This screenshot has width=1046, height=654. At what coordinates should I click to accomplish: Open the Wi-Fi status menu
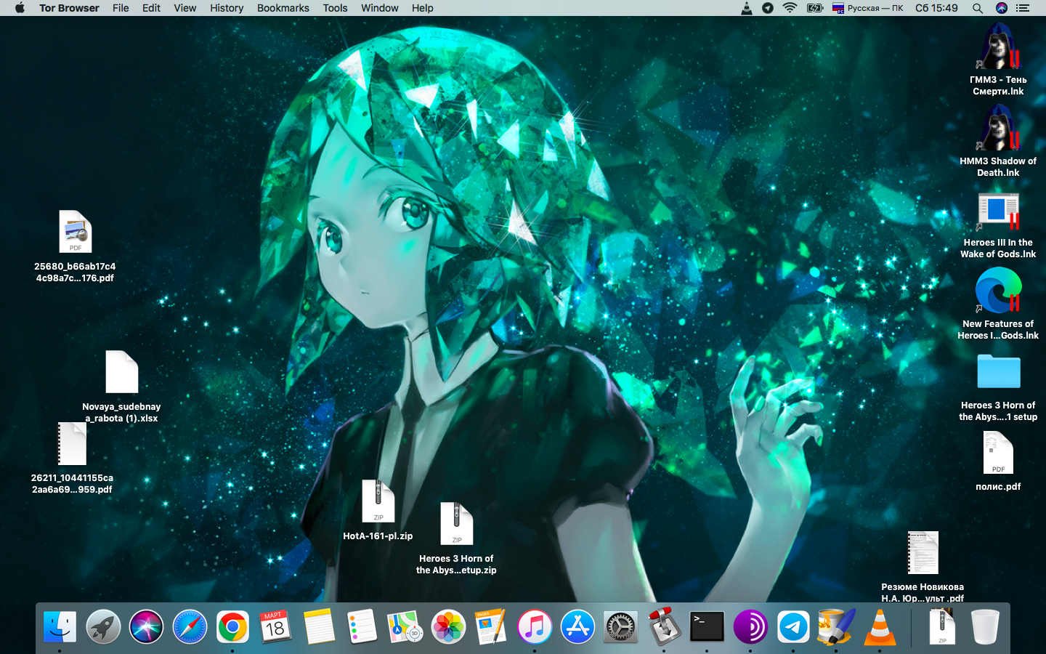pos(790,8)
